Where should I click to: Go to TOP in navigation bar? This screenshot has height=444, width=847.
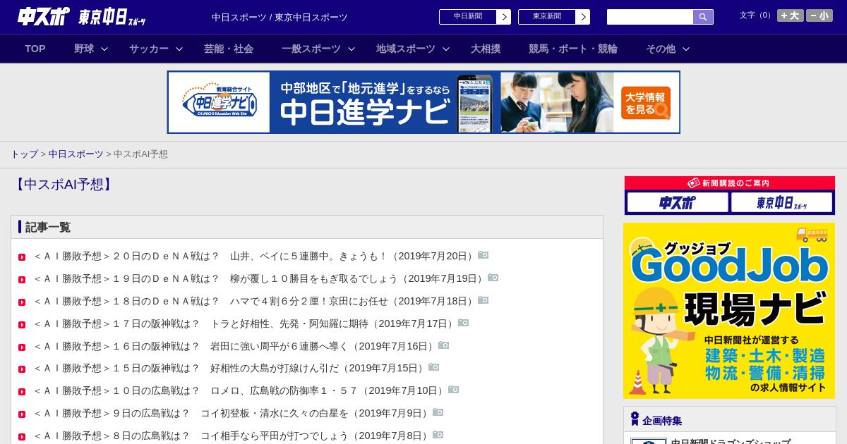[35, 49]
